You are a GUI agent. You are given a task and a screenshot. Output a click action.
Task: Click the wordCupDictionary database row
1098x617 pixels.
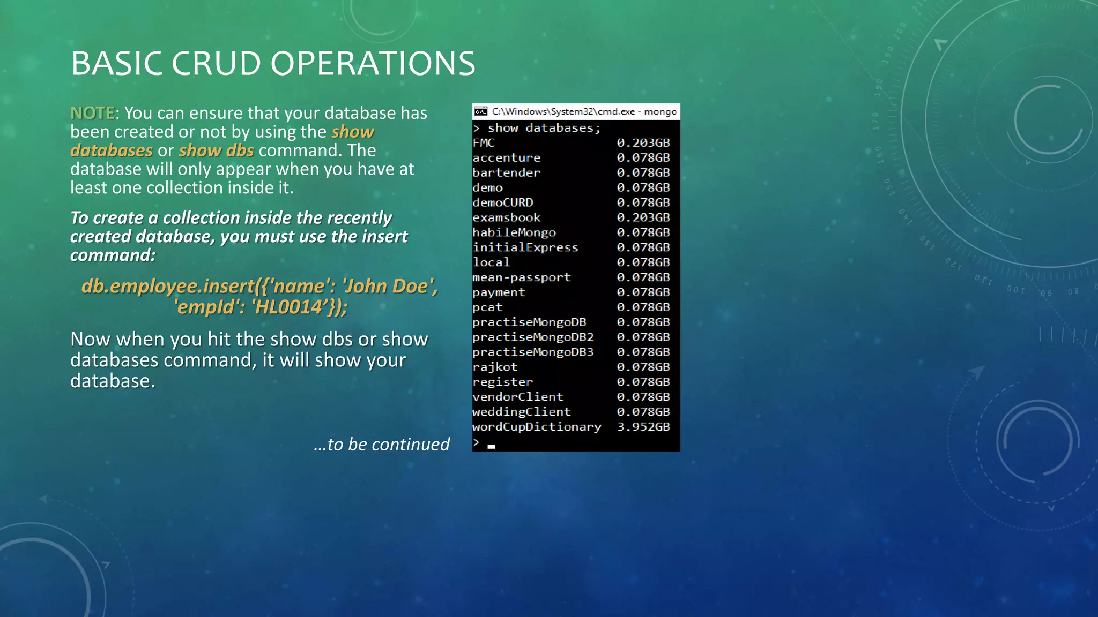coord(537,427)
